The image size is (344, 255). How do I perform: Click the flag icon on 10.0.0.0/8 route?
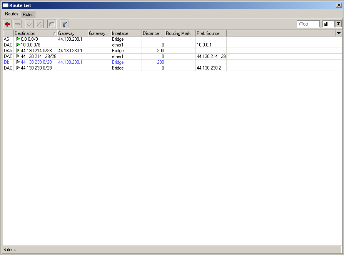tap(18, 45)
